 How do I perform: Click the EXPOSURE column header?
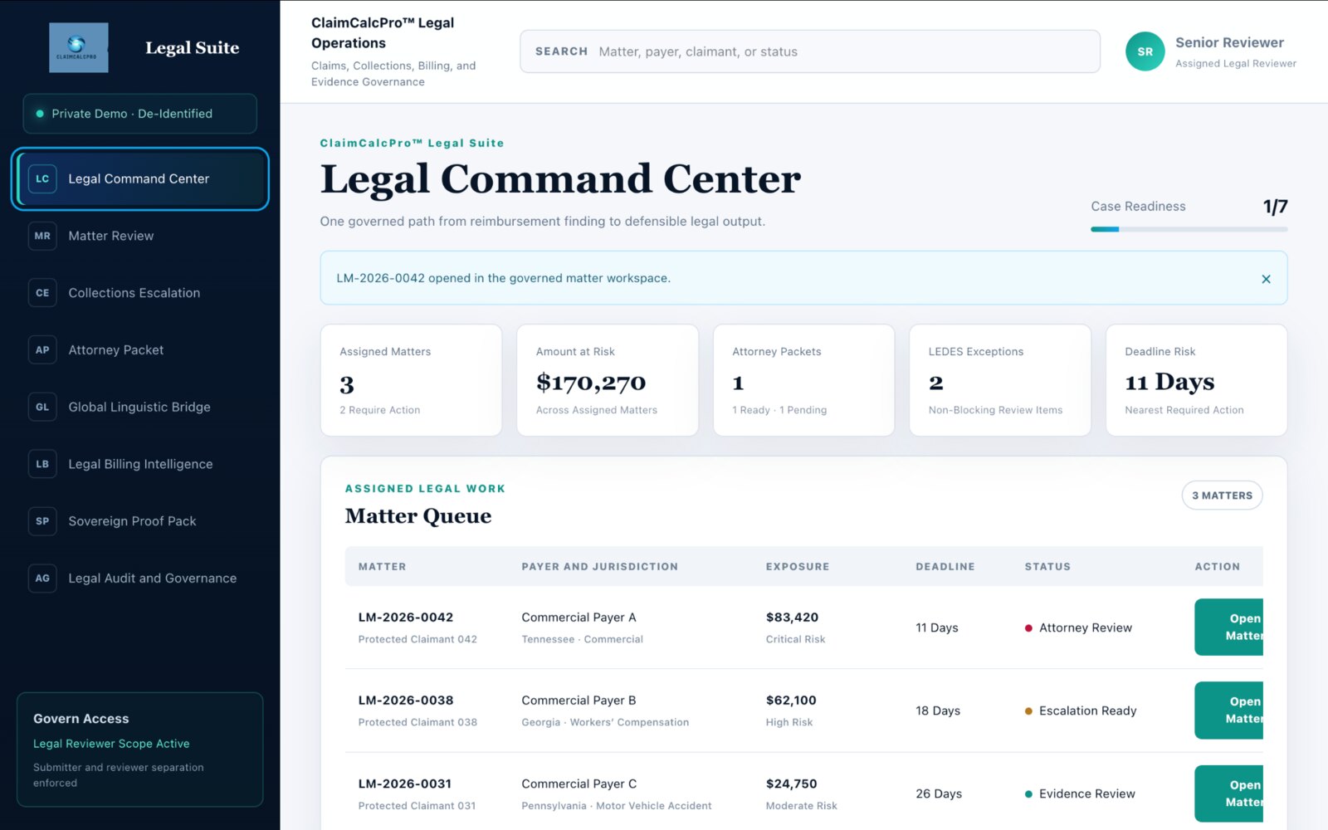pyautogui.click(x=798, y=567)
